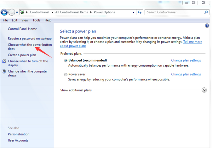Click the Show additional plans label
The height and width of the screenshot is (148, 212).
76,90
